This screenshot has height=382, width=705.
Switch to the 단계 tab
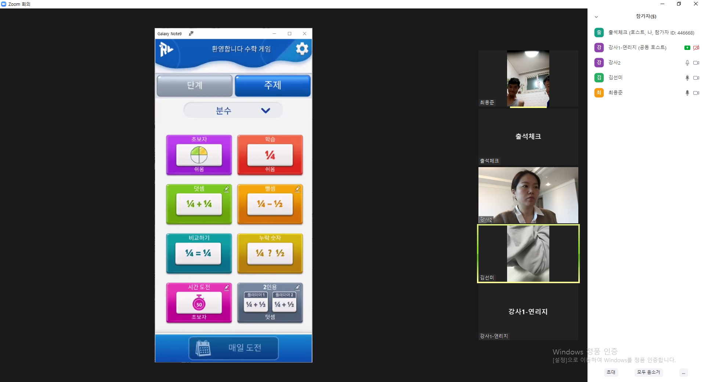[195, 86]
